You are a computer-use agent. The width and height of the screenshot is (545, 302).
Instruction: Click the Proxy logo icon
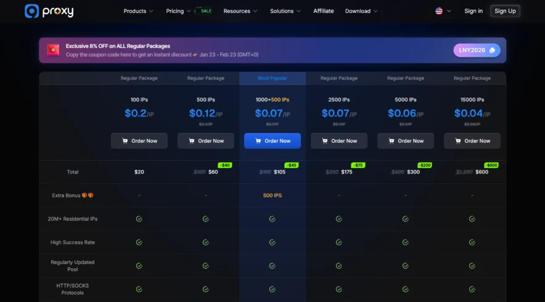[31, 11]
